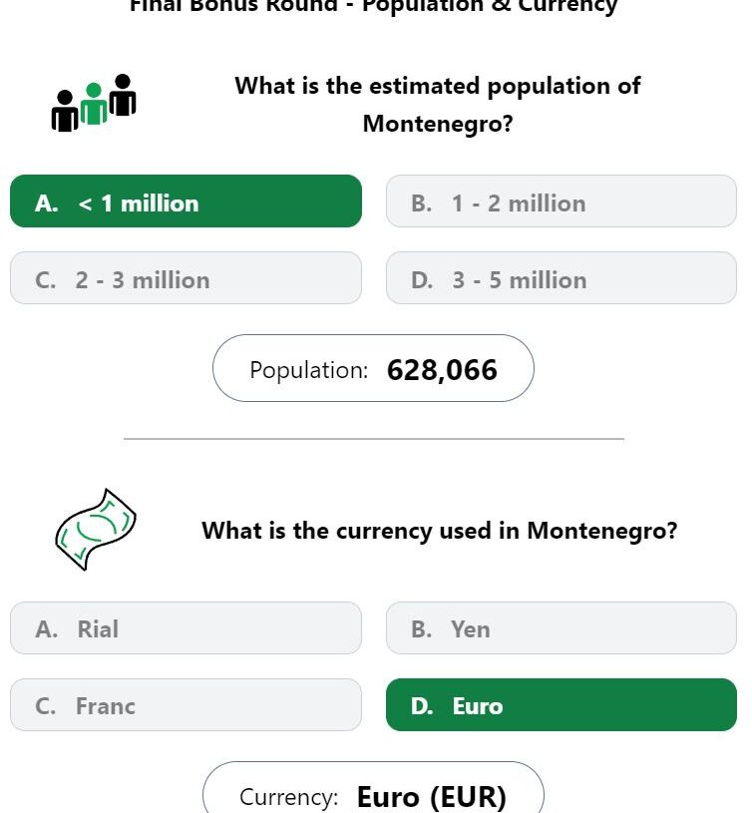The height and width of the screenshot is (813, 752).
Task: Pick the Franc currency option
Action: pos(187,704)
